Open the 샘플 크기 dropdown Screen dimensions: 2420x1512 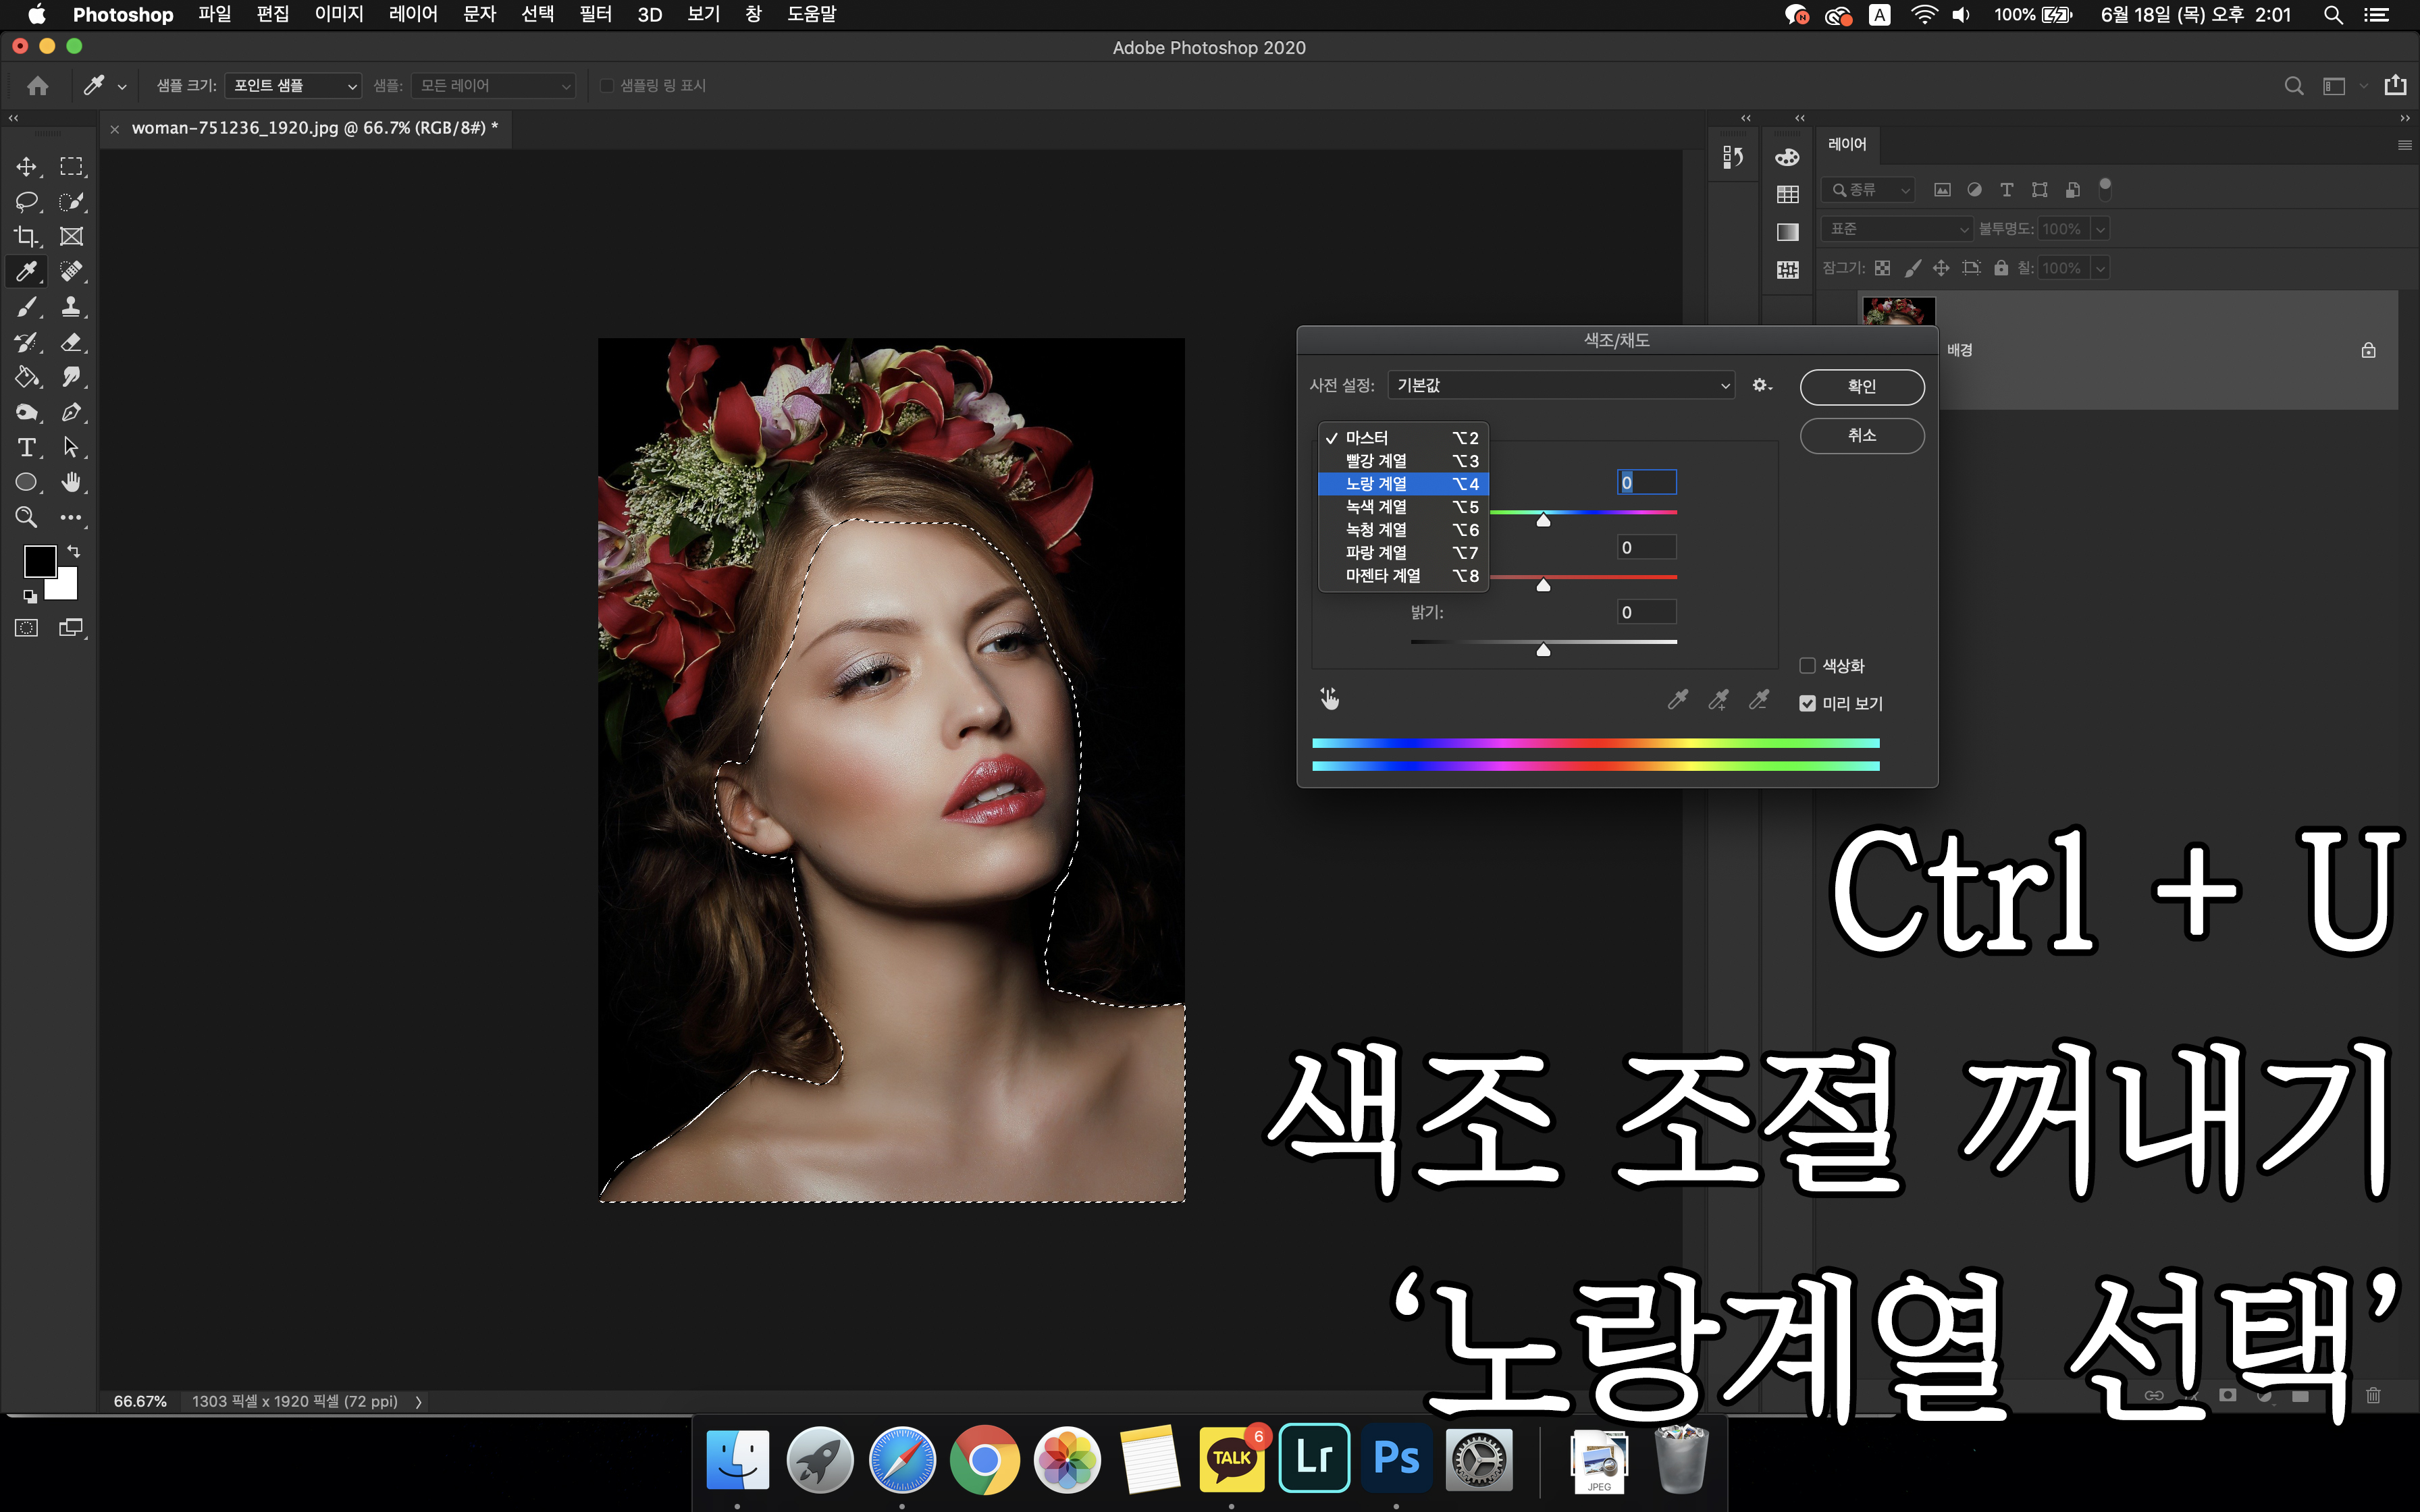pyautogui.click(x=292, y=86)
